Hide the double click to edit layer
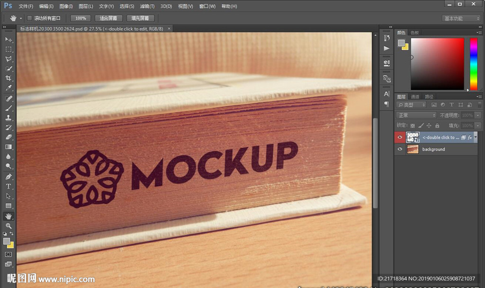The image size is (485, 288). tap(400, 137)
